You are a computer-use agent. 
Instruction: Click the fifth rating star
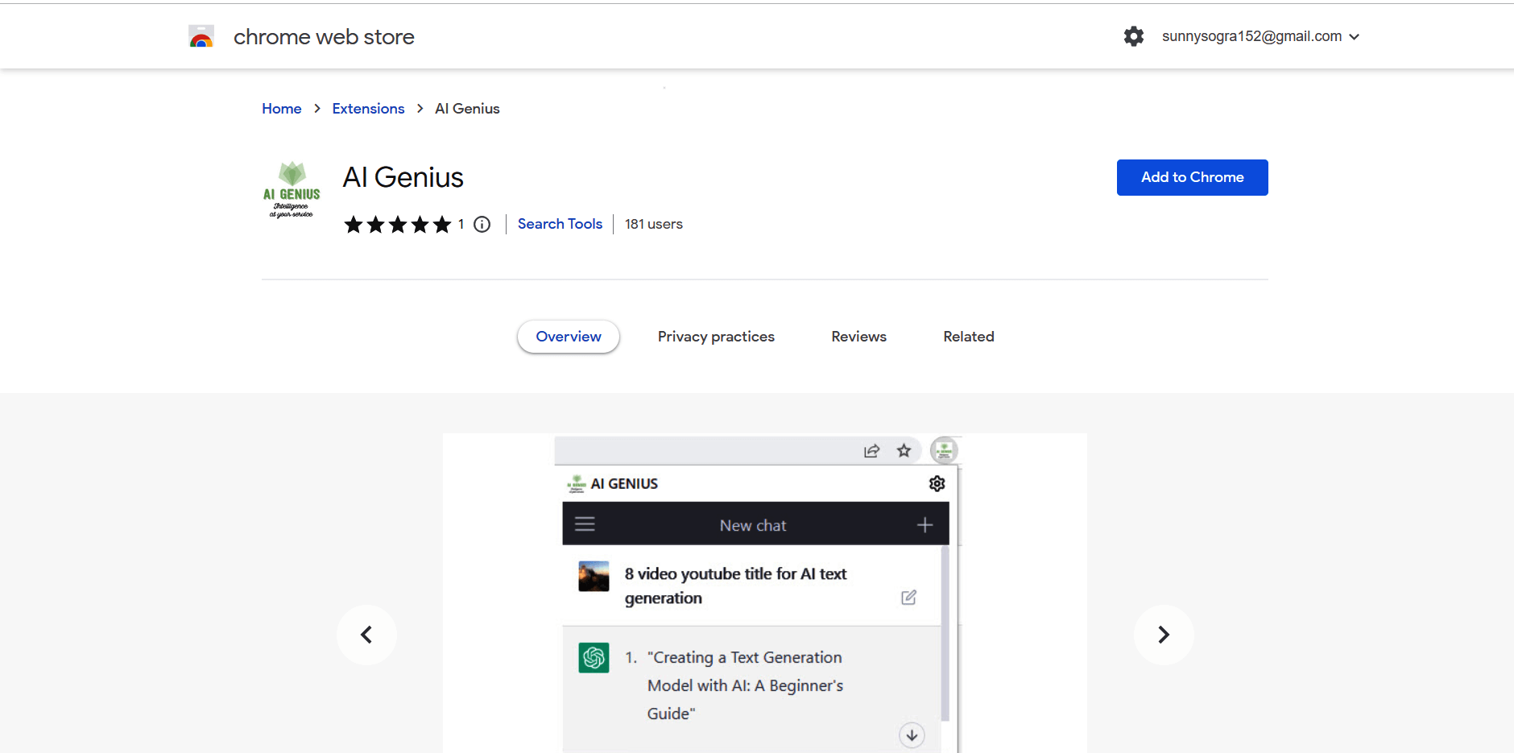[441, 225]
